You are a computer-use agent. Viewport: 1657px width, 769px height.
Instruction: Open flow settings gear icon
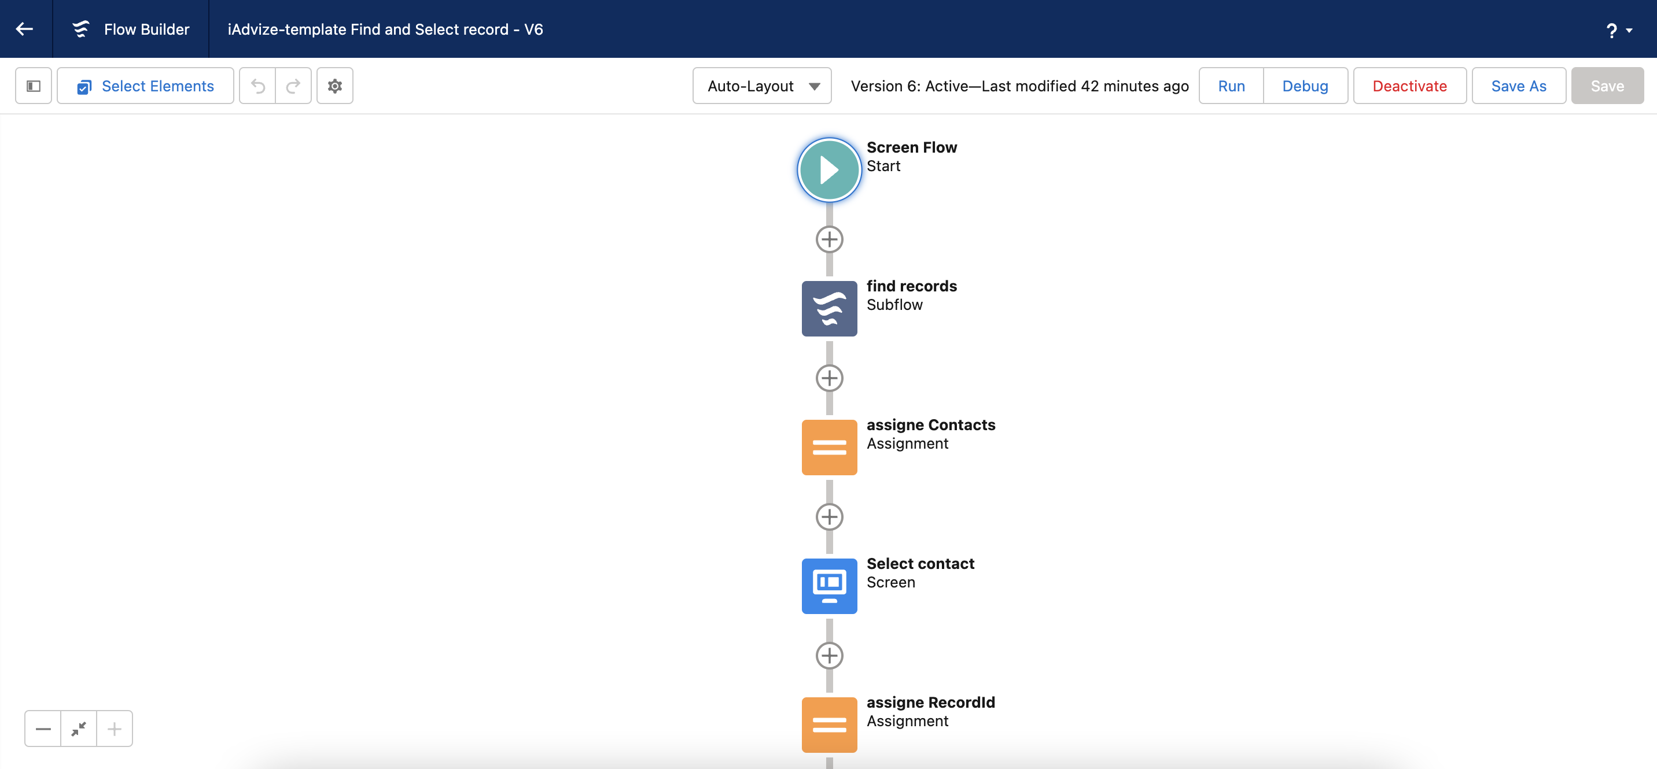[x=335, y=86]
